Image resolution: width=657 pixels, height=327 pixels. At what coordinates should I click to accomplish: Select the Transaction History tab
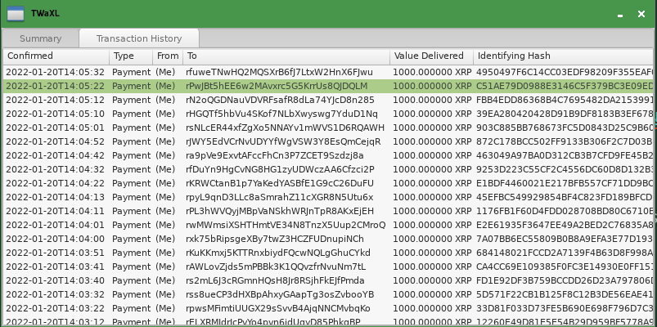tap(139, 38)
